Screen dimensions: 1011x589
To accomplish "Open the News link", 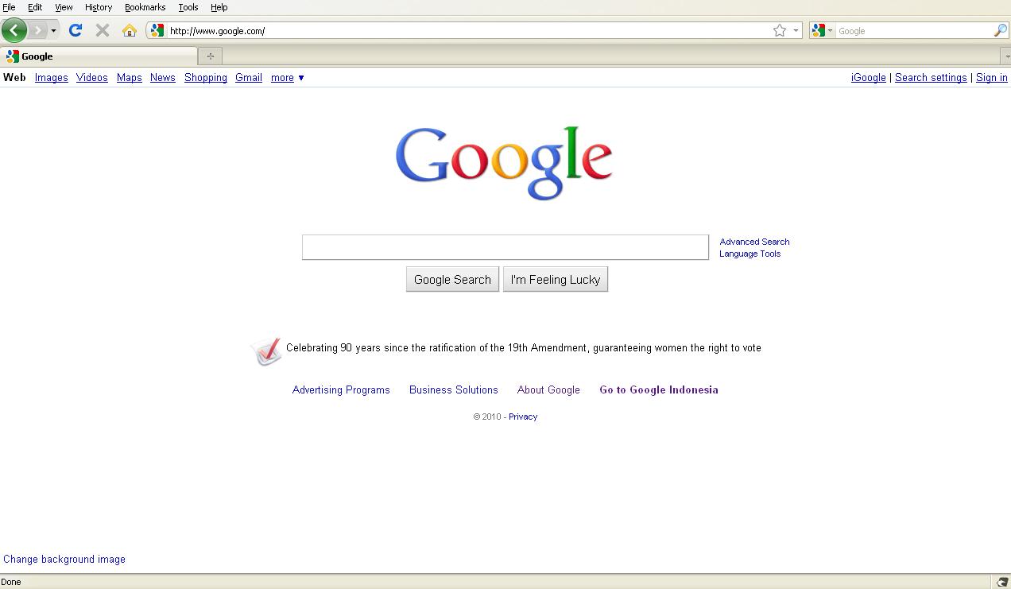I will 162,78.
